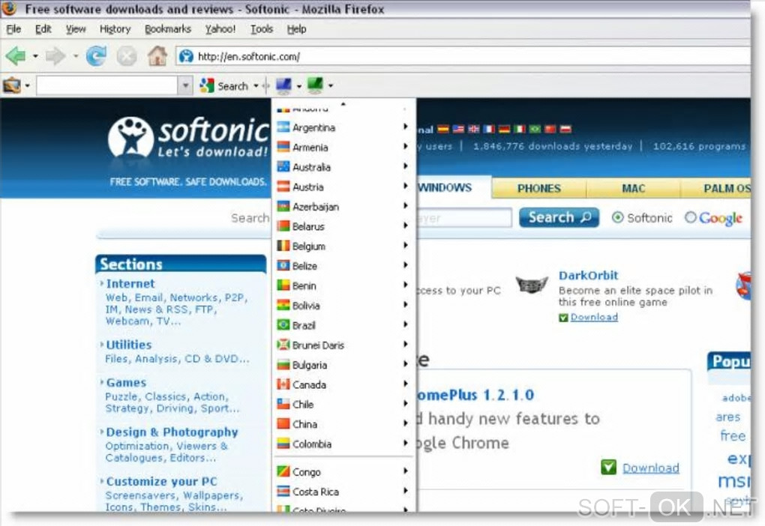Viewport: 765px width, 526px height.
Task: Click the Belgium flag icon
Action: click(283, 246)
